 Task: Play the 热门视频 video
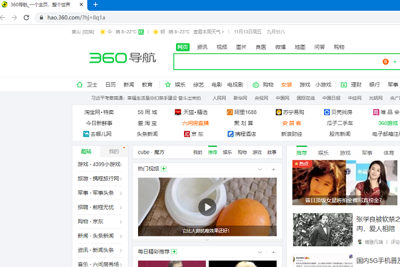pyautogui.click(x=207, y=207)
